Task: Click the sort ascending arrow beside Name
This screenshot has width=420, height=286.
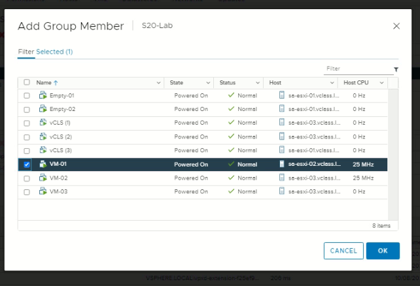Action: click(56, 83)
